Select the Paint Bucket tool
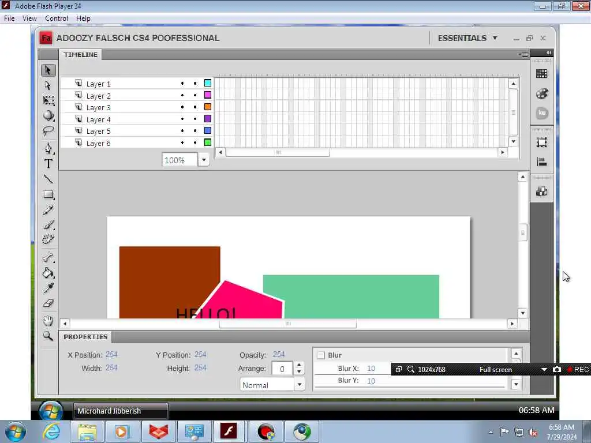This screenshot has height=443, width=591. pyautogui.click(x=48, y=273)
